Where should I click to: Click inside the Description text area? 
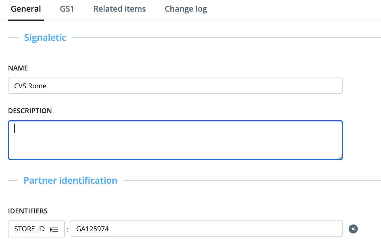(175, 140)
